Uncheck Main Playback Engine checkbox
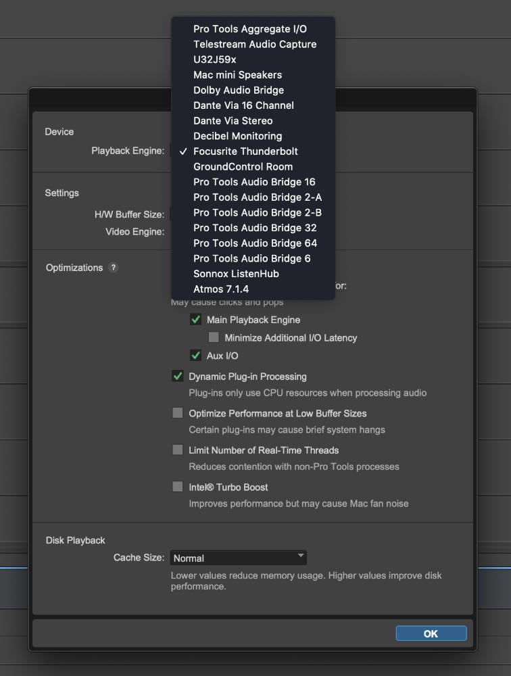Viewport: 511px width, 676px height. [x=196, y=320]
